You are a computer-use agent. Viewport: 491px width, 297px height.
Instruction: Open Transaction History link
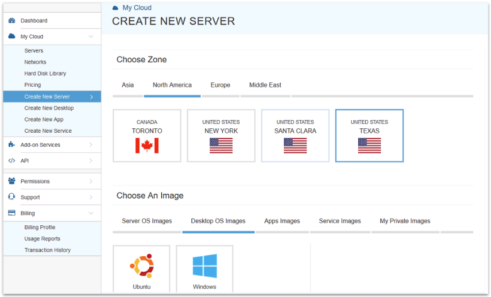[x=47, y=250]
